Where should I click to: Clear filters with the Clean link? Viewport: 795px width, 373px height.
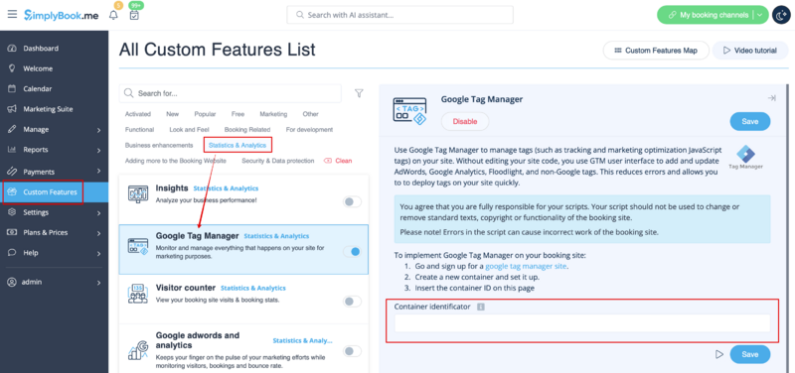click(338, 161)
